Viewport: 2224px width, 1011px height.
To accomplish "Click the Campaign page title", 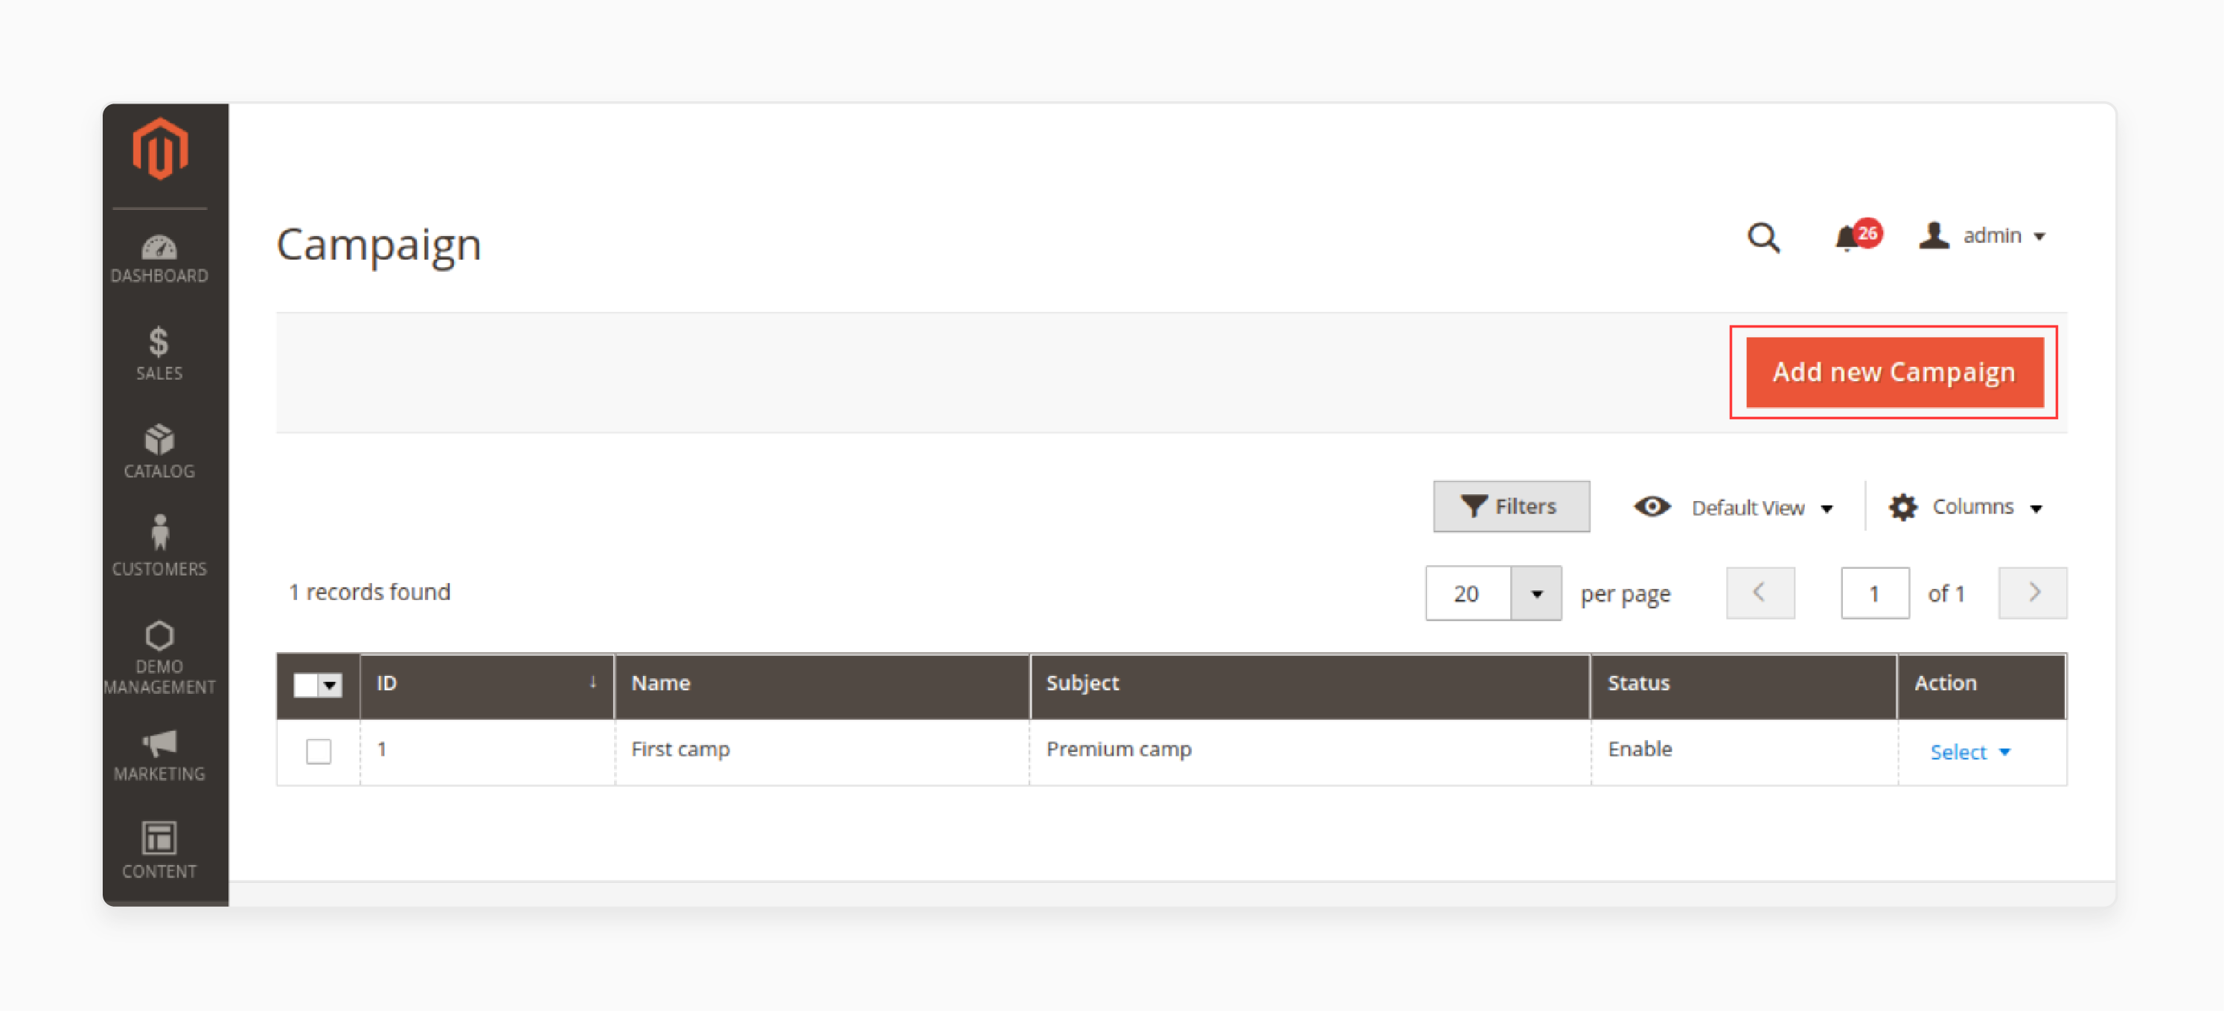I will (378, 245).
